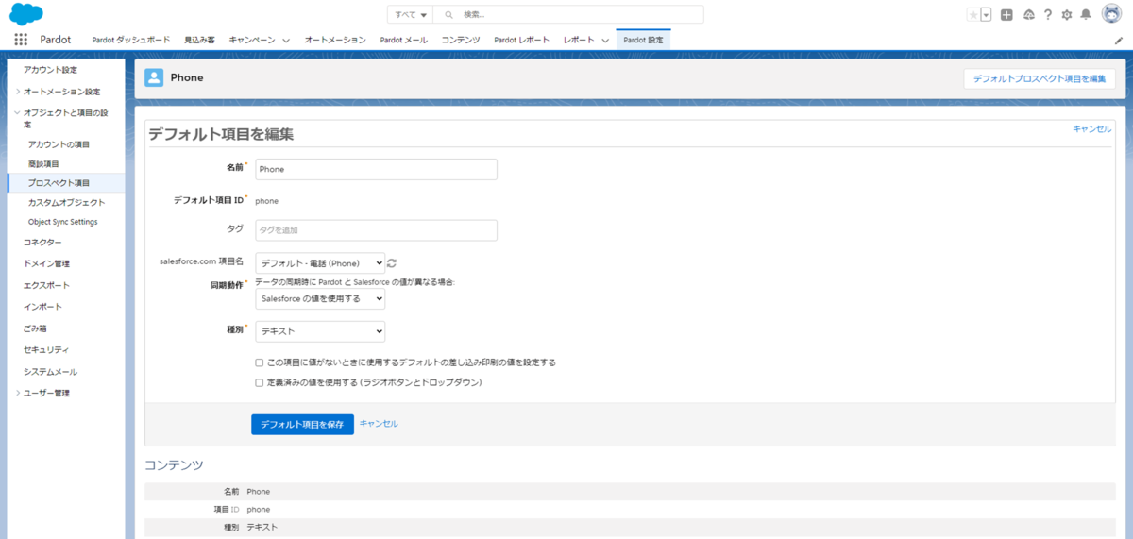Open カスタムオブジェクト sidebar item
The height and width of the screenshot is (539, 1133).
pyautogui.click(x=66, y=202)
